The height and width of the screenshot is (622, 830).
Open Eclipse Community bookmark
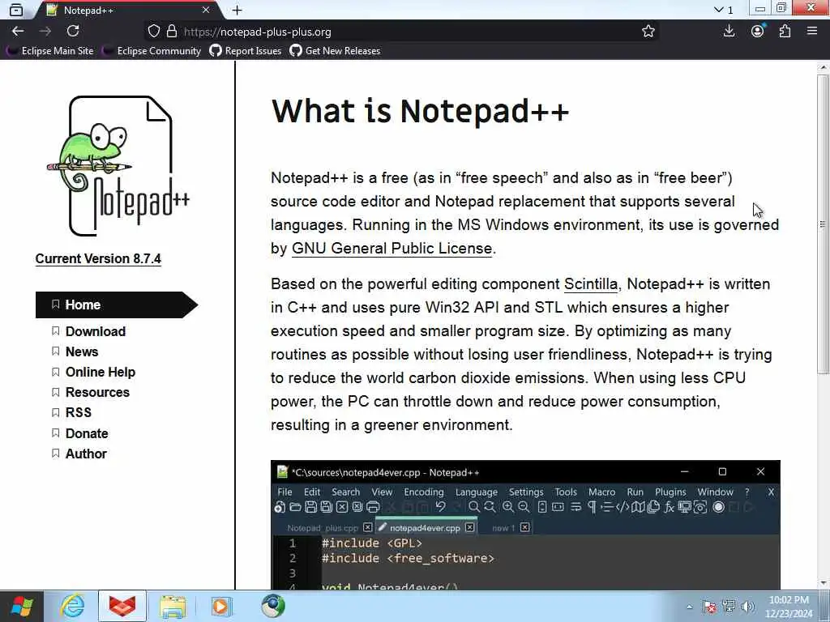click(x=152, y=51)
